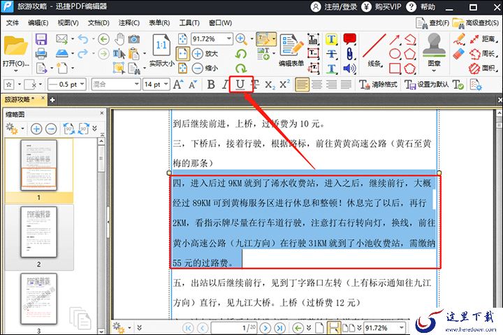Set left text alignment
The height and width of the screenshot is (335, 503).
click(302, 85)
